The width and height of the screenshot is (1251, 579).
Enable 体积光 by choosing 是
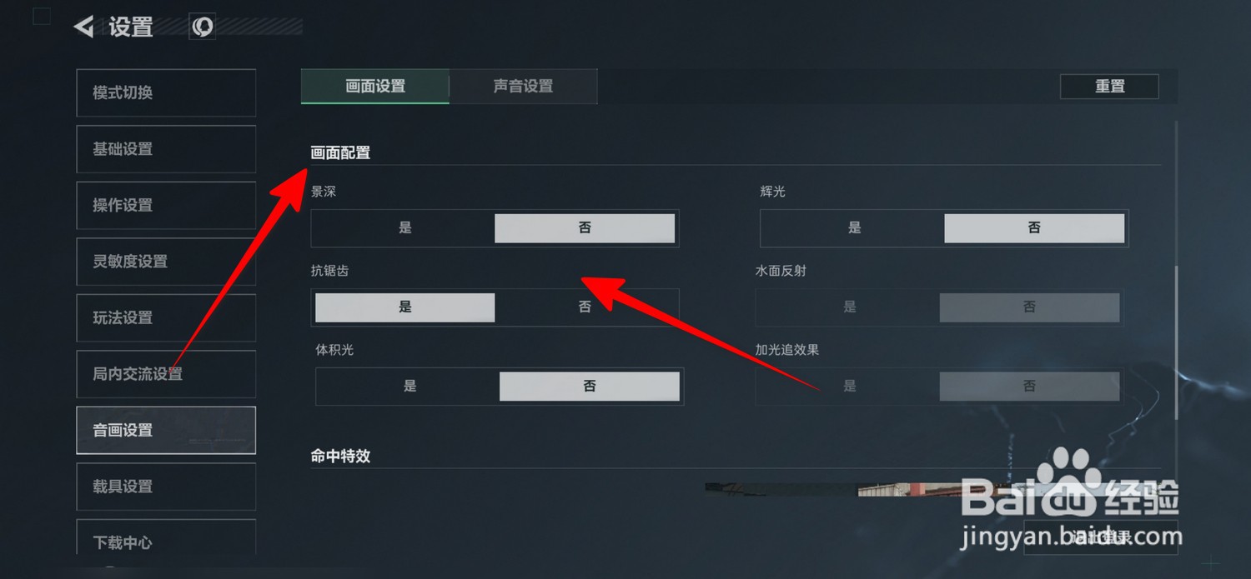point(409,386)
